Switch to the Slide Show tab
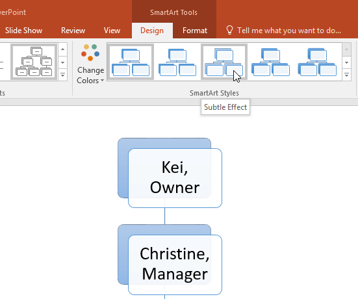 pyautogui.click(x=24, y=31)
